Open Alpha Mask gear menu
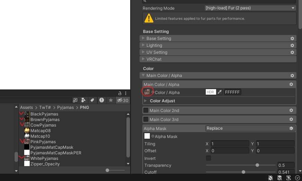The height and width of the screenshot is (181, 302). coord(291,128)
